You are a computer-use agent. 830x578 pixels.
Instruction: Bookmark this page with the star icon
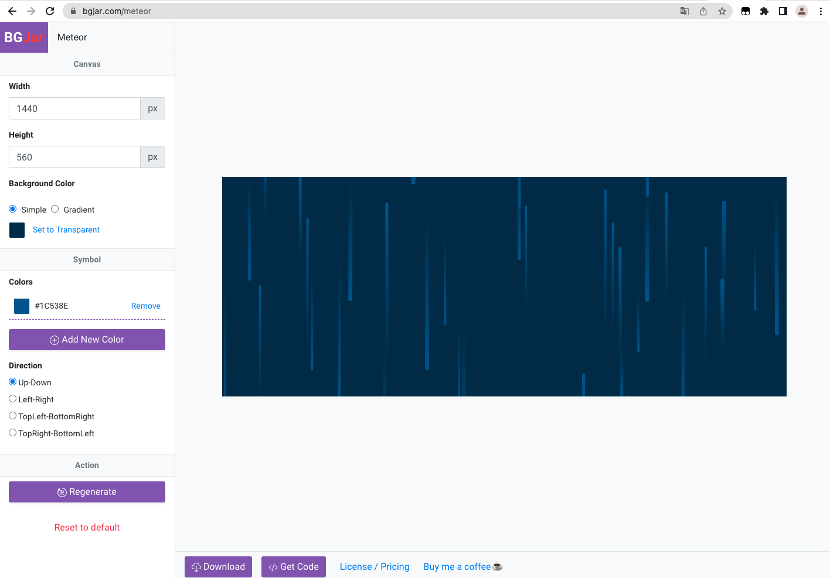point(722,11)
